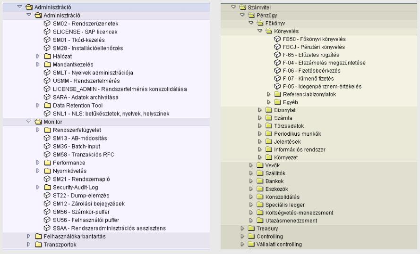The image size is (420, 254).
Task: Select the USMM transaction cube icon
Action: (x=47, y=81)
